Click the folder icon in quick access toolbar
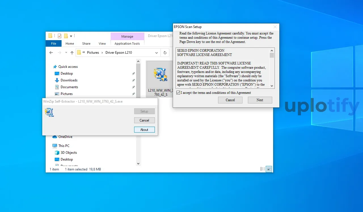The width and height of the screenshot is (363, 212). pos(50,36)
